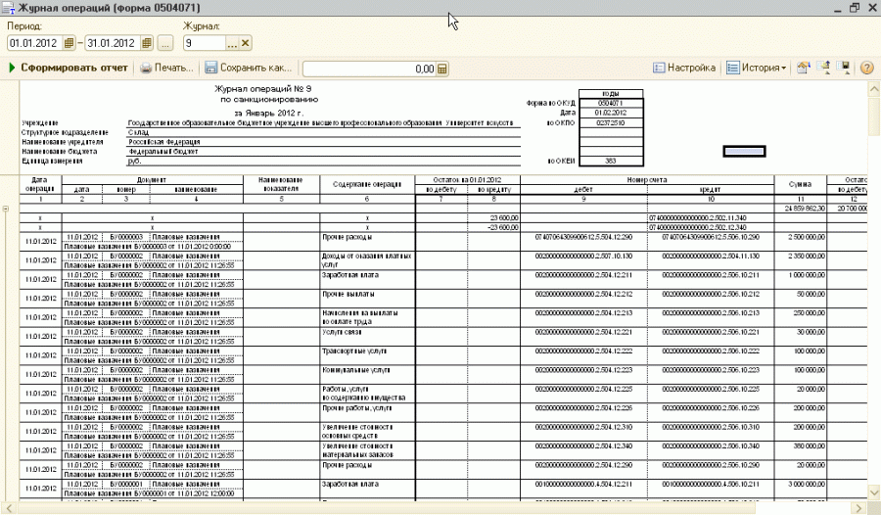Open calendar picker for end date 31.01.2012
This screenshot has width=881, height=515.
tap(147, 43)
